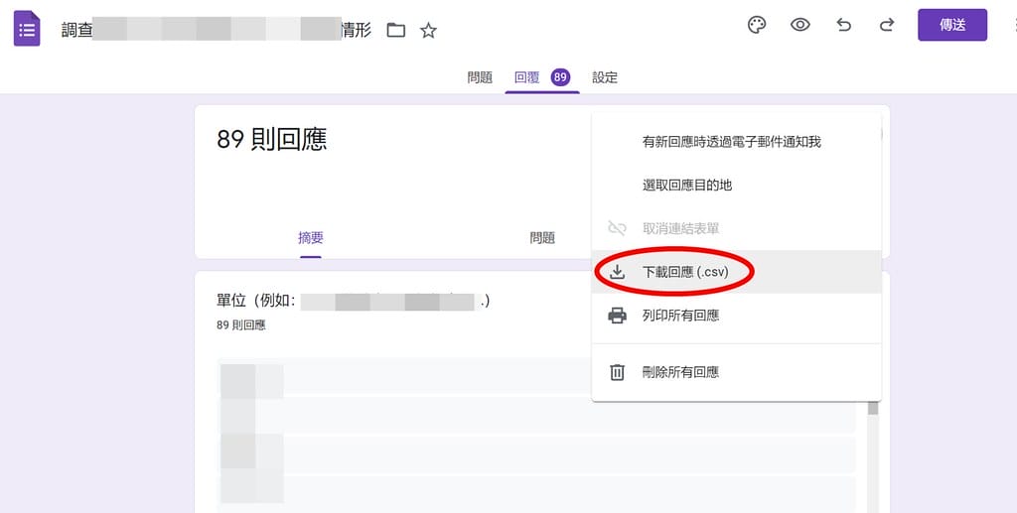Click the 89 responses count badge
This screenshot has width=1017, height=513.
pos(560,77)
